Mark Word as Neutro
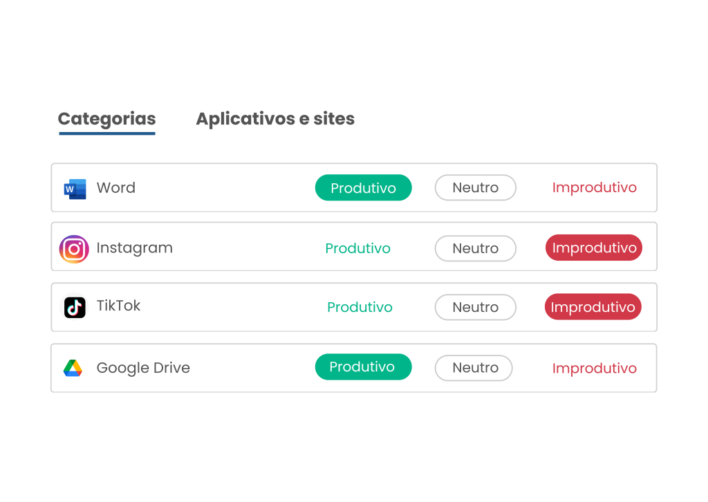This screenshot has height=502, width=708. [476, 188]
